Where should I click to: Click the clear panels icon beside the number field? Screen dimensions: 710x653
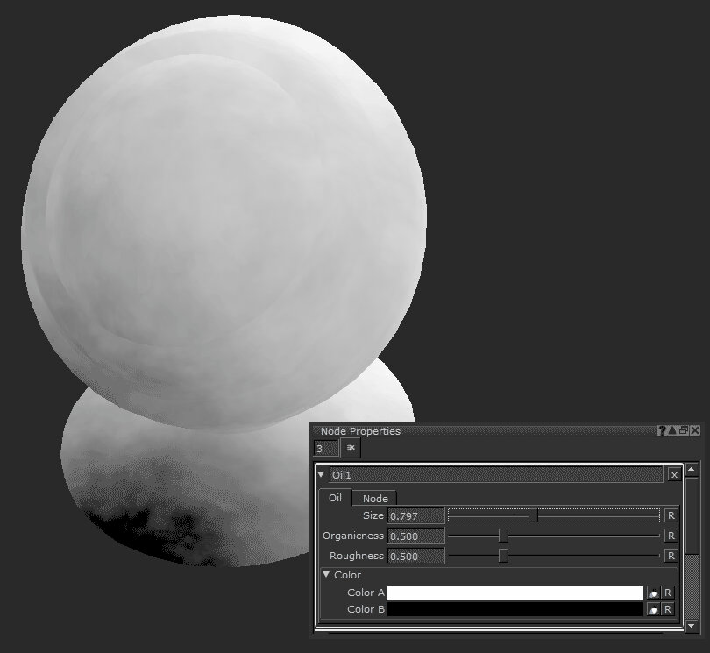coord(351,448)
